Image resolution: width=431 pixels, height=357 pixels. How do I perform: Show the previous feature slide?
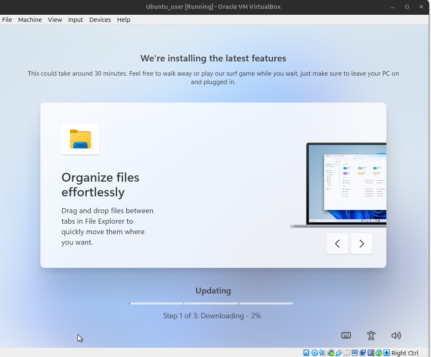coord(337,243)
